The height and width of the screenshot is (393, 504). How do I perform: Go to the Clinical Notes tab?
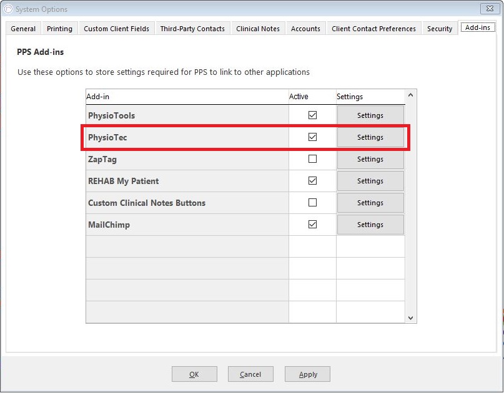tap(258, 29)
